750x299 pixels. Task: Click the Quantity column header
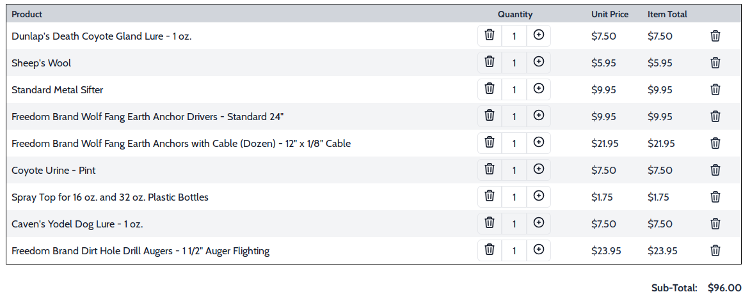[x=515, y=14]
